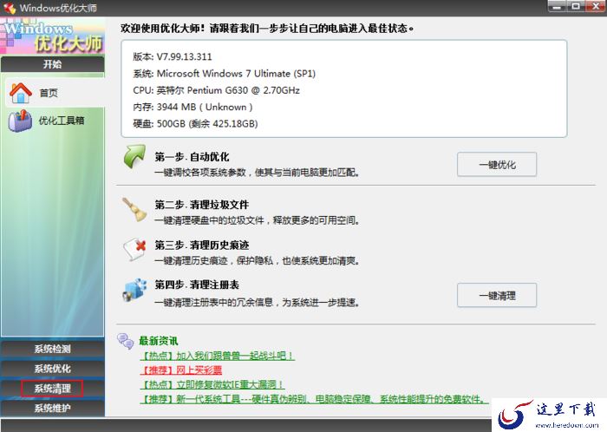Click the 清理历史痕迹 paper icon

[134, 249]
